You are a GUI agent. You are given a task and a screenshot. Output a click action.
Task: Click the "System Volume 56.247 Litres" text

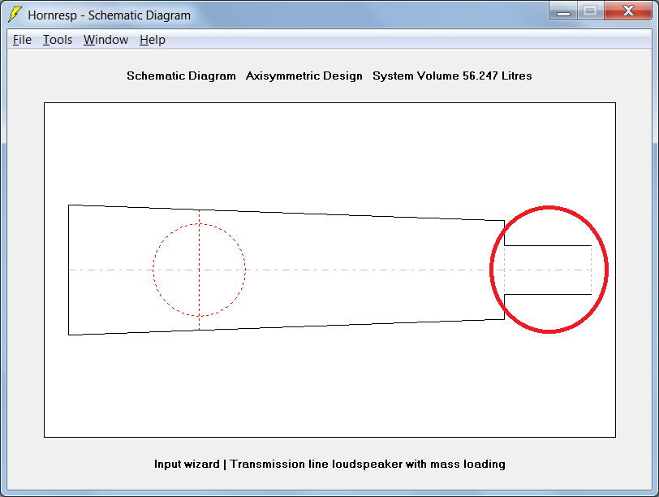(452, 76)
